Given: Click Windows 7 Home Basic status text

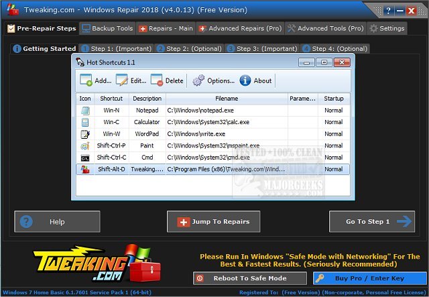Looking at the screenshot, I should pos(77,292).
